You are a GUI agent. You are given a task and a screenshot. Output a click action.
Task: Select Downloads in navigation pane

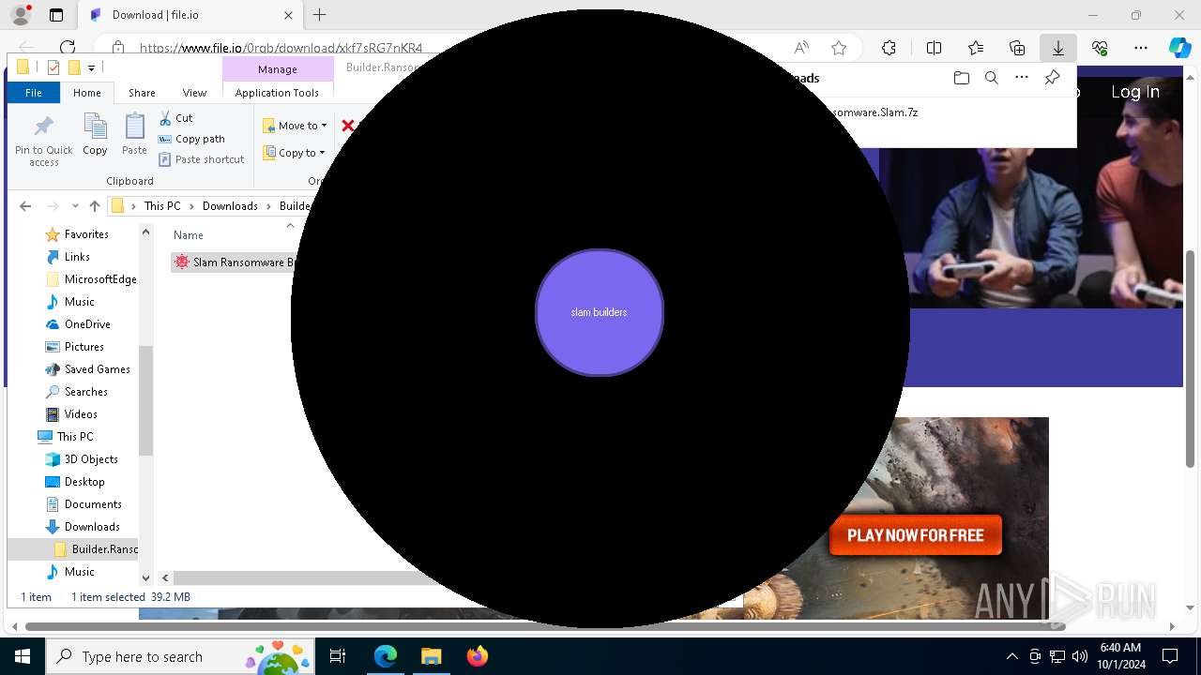92,527
